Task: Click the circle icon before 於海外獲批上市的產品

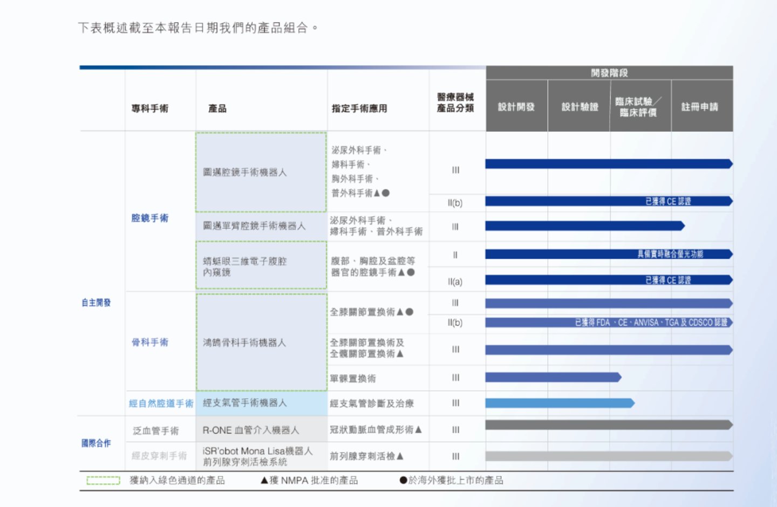Action: tap(403, 481)
